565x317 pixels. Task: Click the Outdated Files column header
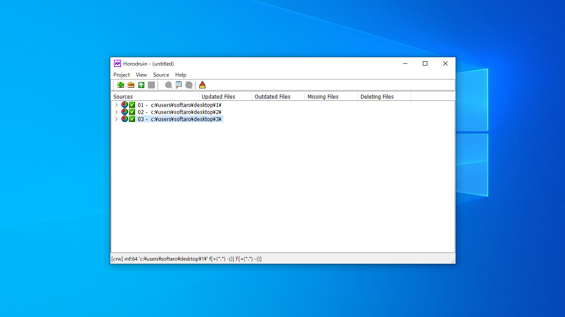[278, 96]
